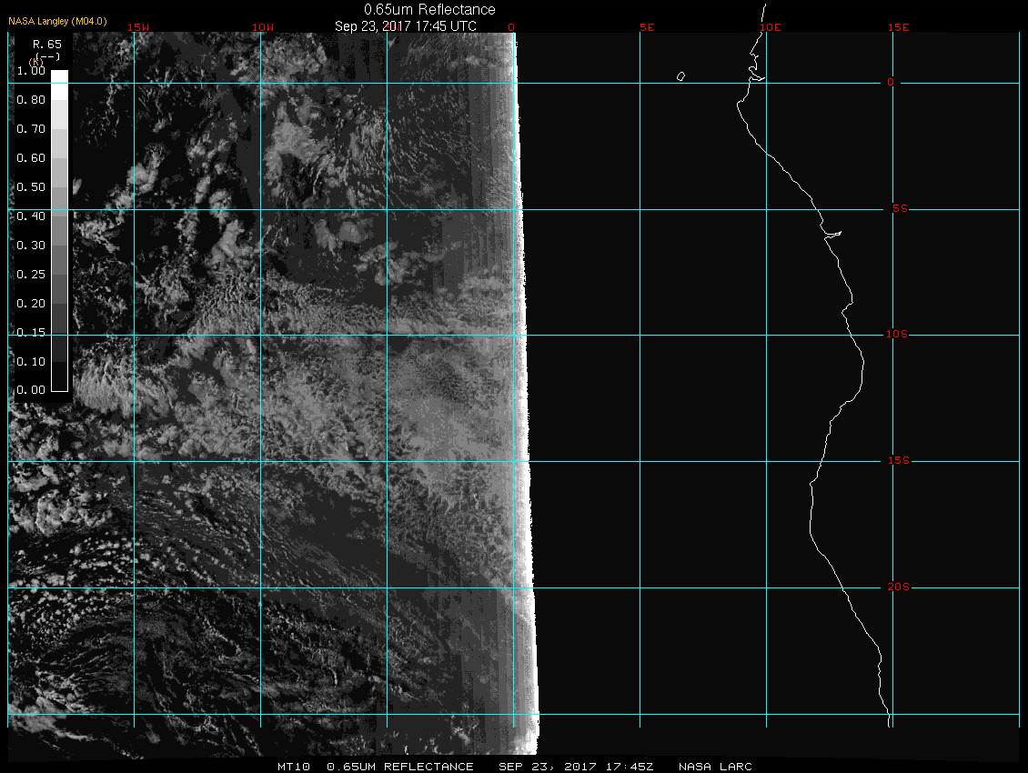This screenshot has height=773, width=1028.
Task: Click the 'NASA LARC' footer text
Action: [715, 767]
